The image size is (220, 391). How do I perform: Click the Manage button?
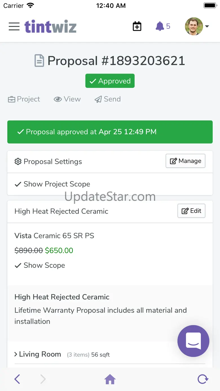(x=185, y=161)
